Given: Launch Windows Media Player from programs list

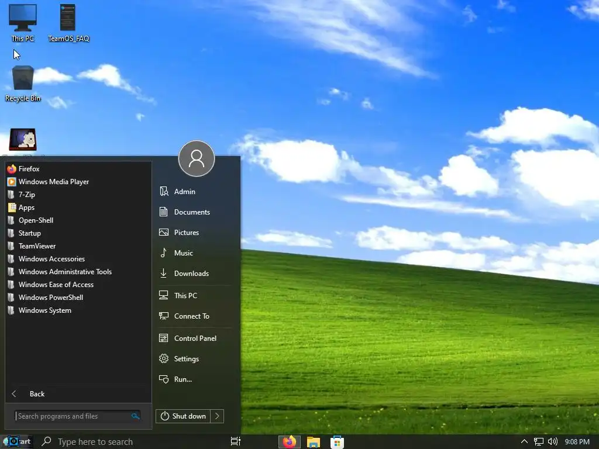Looking at the screenshot, I should (78, 182).
